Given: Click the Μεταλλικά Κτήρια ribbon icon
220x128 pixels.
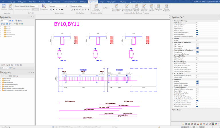Looking at the screenshot, I should (150, 7).
